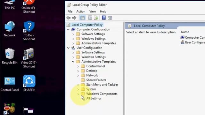Viewport: 205px width, 115px height.
Task: Expand the System folder node
Action: 78,89
